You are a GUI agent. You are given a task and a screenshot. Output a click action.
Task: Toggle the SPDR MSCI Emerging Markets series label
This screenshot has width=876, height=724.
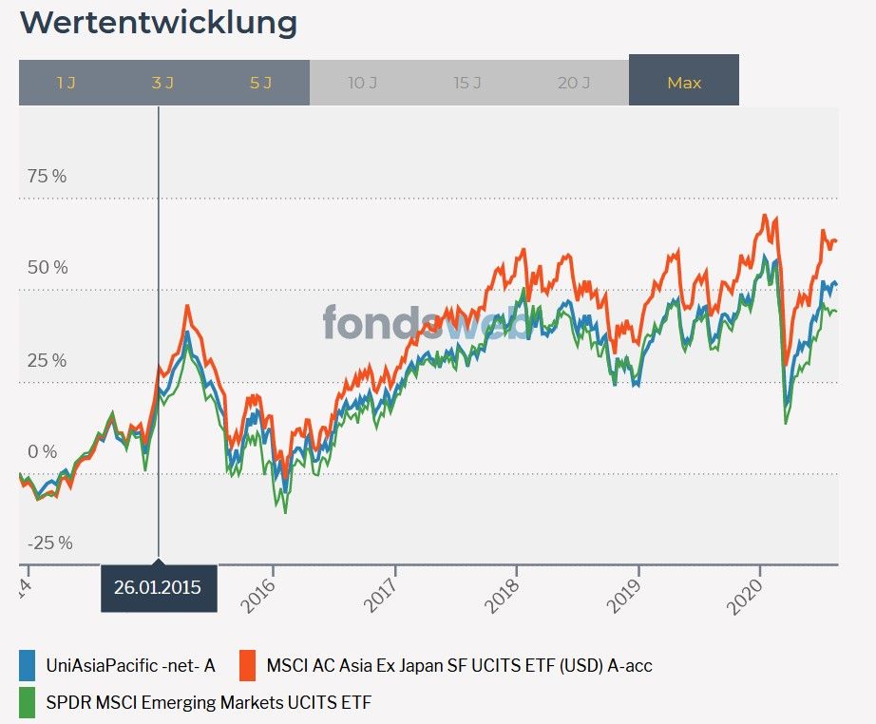pos(209,704)
